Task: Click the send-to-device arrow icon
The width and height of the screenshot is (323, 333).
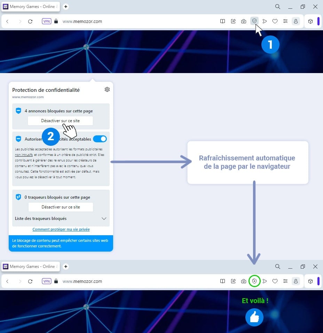Action: click(x=265, y=21)
